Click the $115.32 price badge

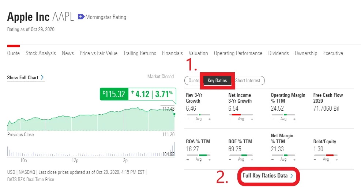pos(114,94)
